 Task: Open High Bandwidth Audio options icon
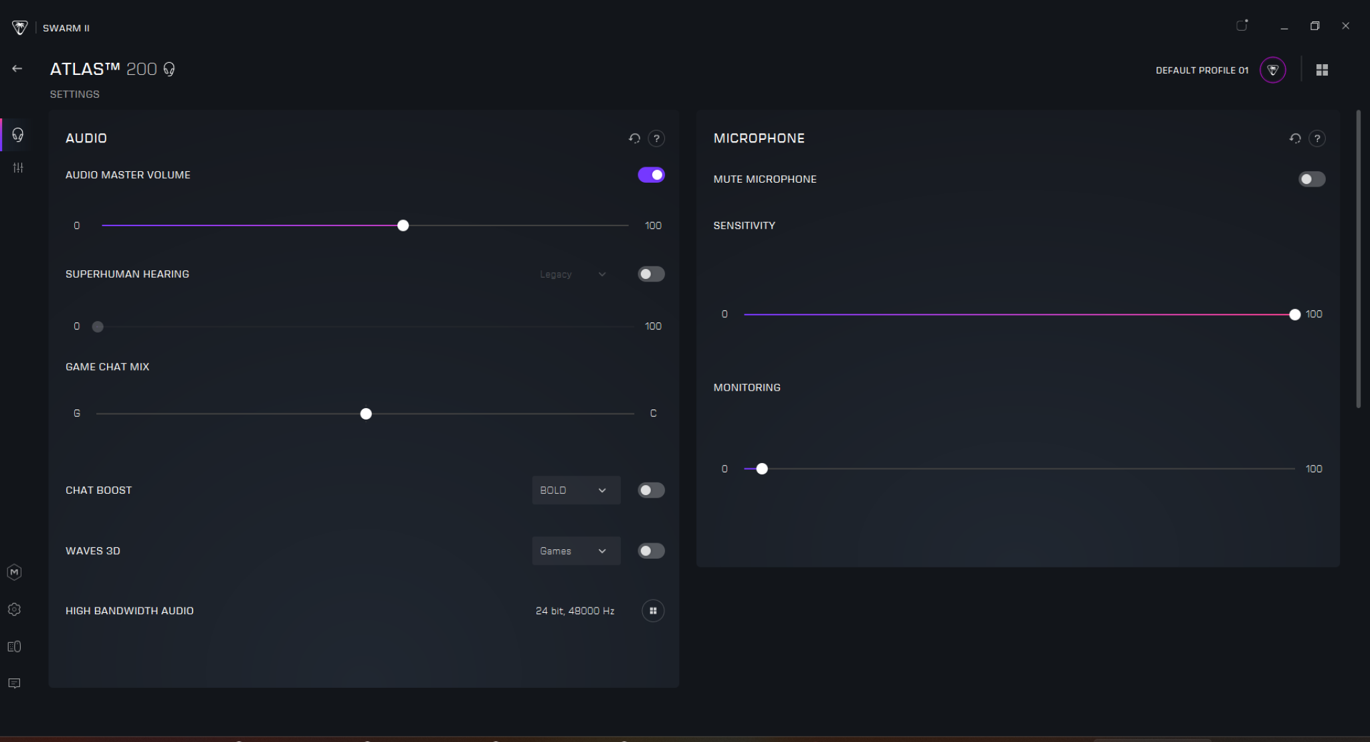tap(653, 611)
